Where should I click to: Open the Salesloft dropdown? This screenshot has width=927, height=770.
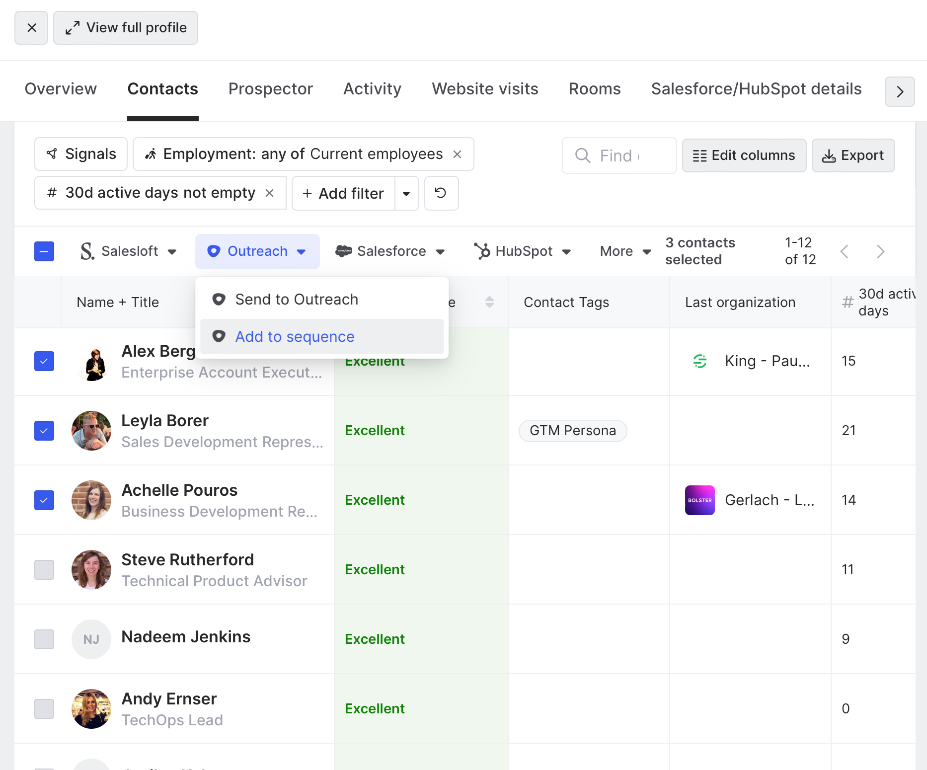click(129, 251)
